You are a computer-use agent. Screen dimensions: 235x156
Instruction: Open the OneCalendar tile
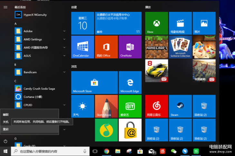82,47
